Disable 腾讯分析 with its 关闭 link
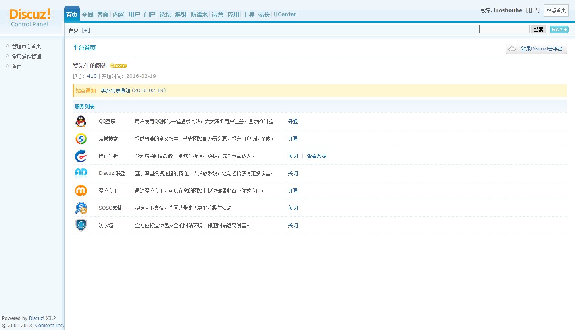The image size is (575, 330). [x=293, y=156]
